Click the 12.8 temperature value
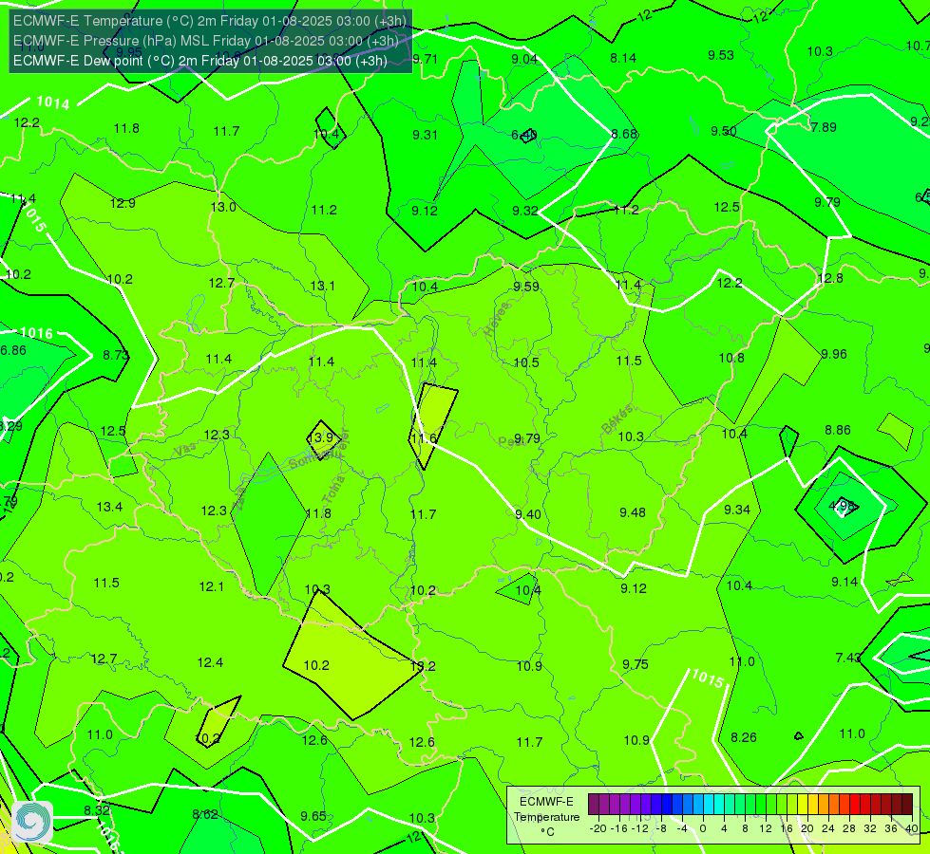 [x=830, y=278]
